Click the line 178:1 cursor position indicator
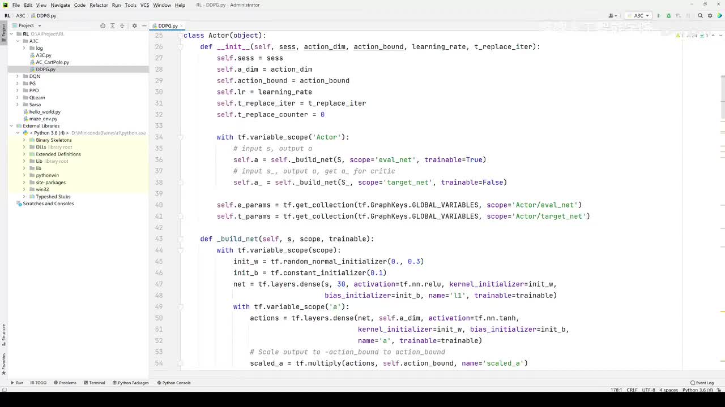725x407 pixels. click(616, 390)
